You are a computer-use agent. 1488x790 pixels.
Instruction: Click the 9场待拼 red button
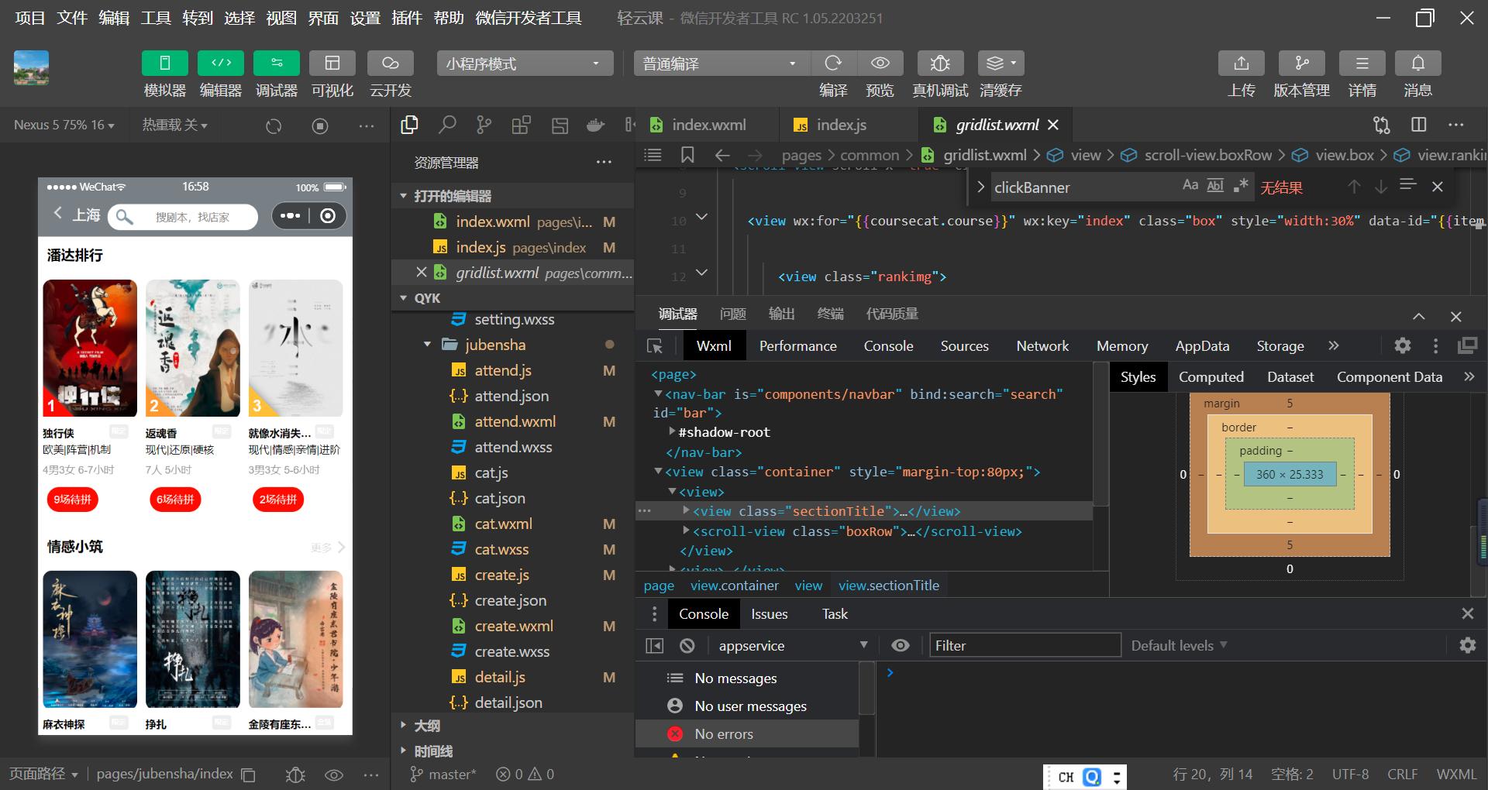(72, 500)
